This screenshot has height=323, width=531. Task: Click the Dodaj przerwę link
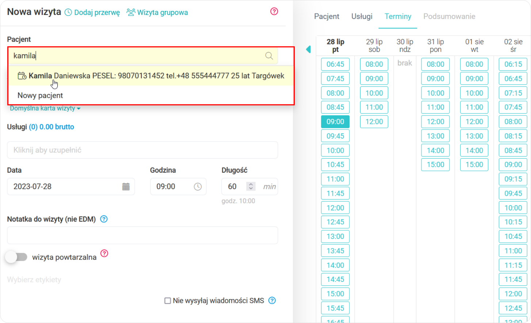97,12
